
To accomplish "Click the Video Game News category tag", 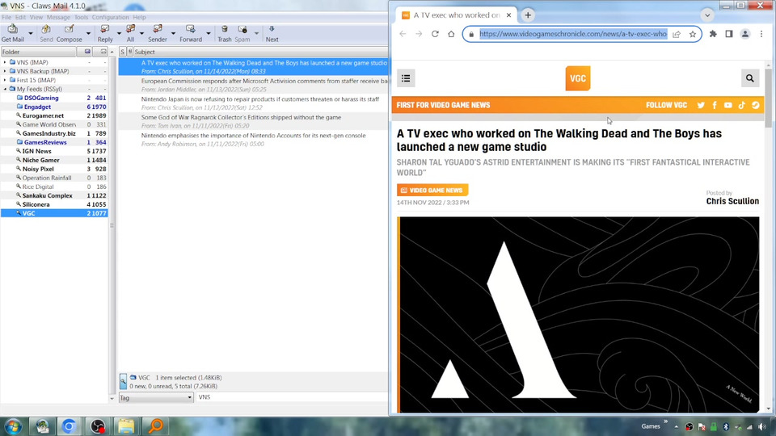I will 432,191.
